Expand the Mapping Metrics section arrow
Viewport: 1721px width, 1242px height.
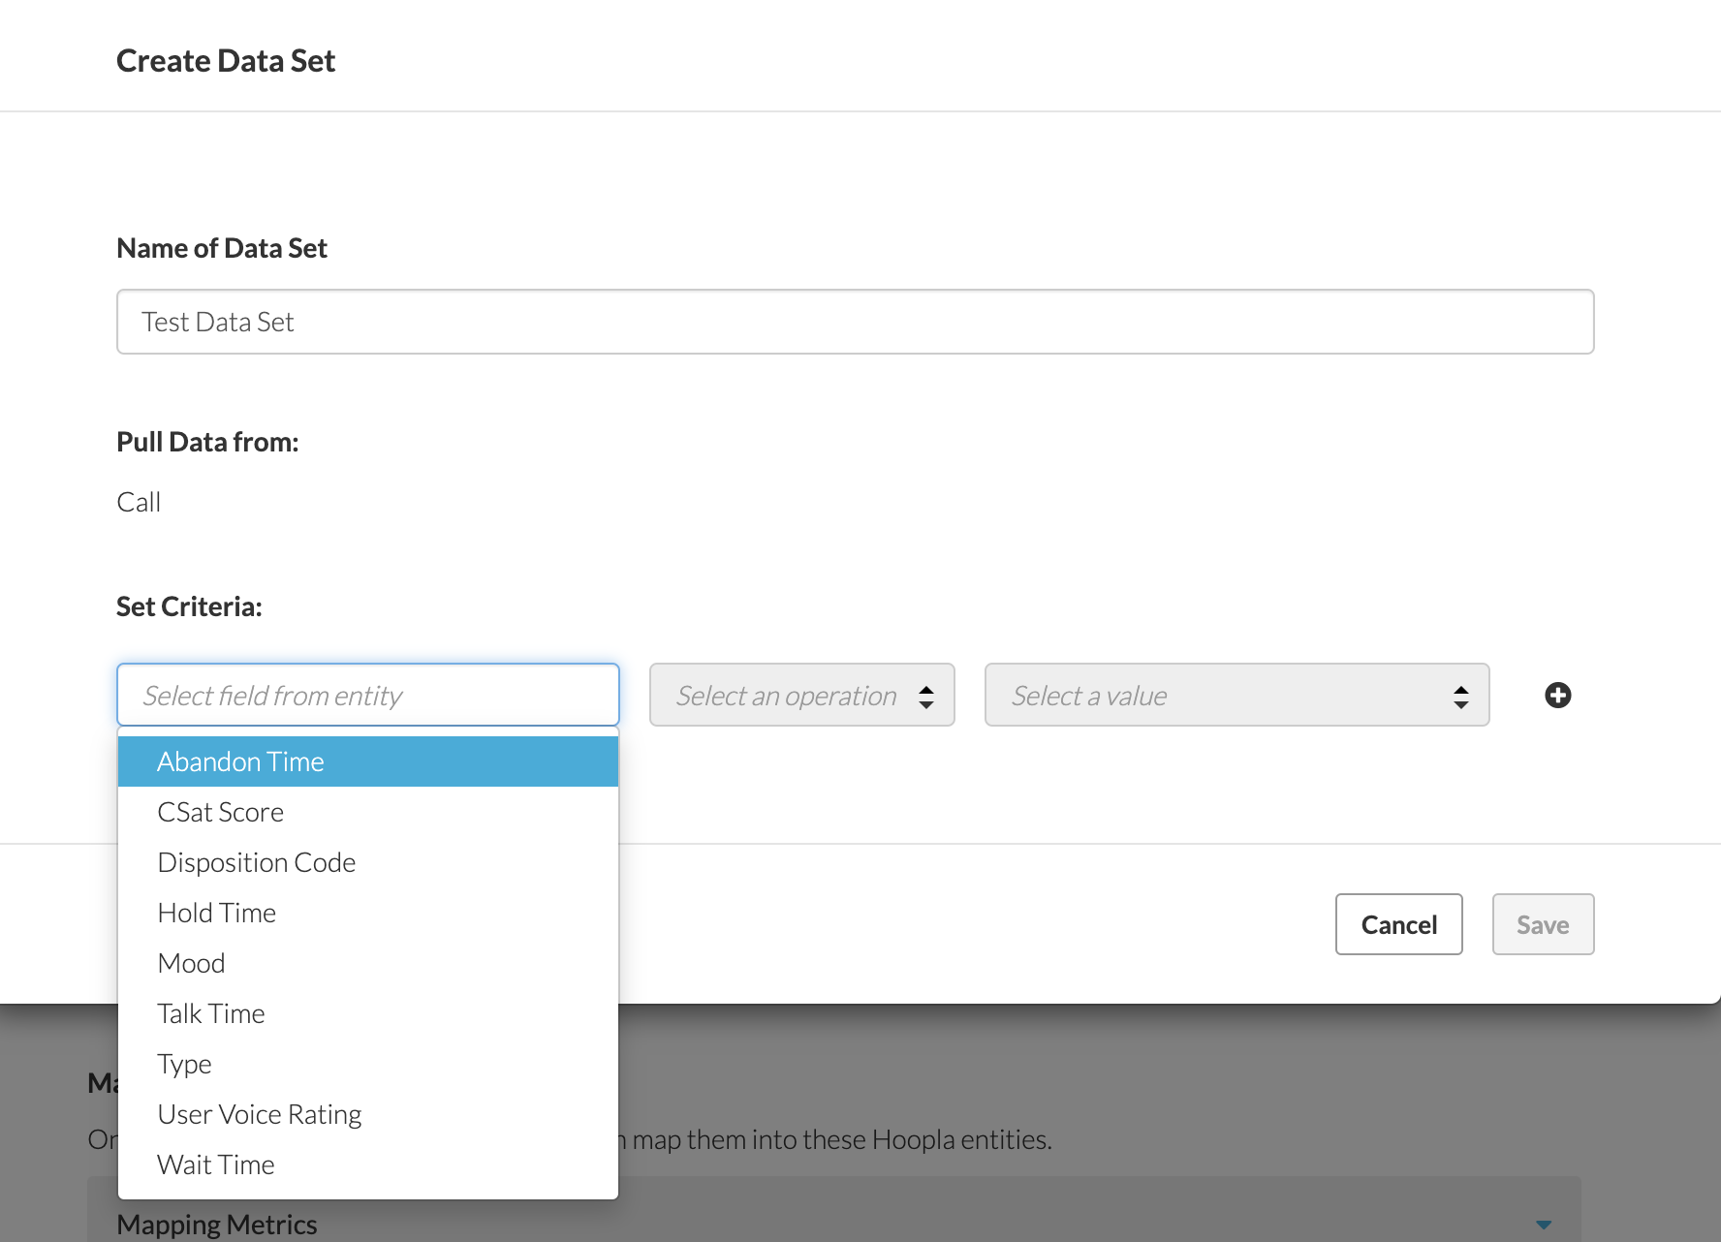[x=1544, y=1225]
